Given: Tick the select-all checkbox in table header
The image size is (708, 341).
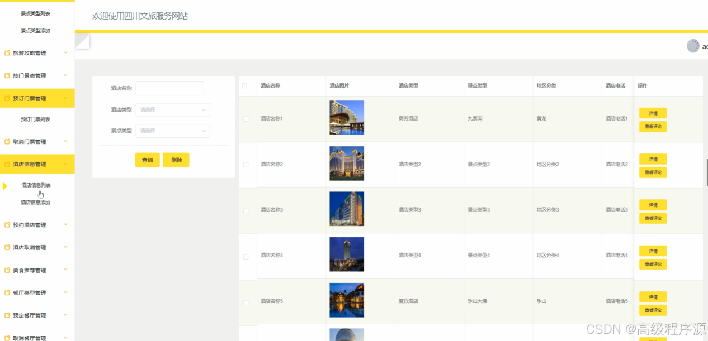Looking at the screenshot, I should click(245, 86).
